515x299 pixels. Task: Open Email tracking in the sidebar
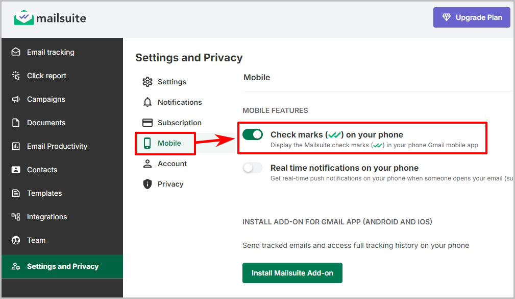tap(62, 52)
